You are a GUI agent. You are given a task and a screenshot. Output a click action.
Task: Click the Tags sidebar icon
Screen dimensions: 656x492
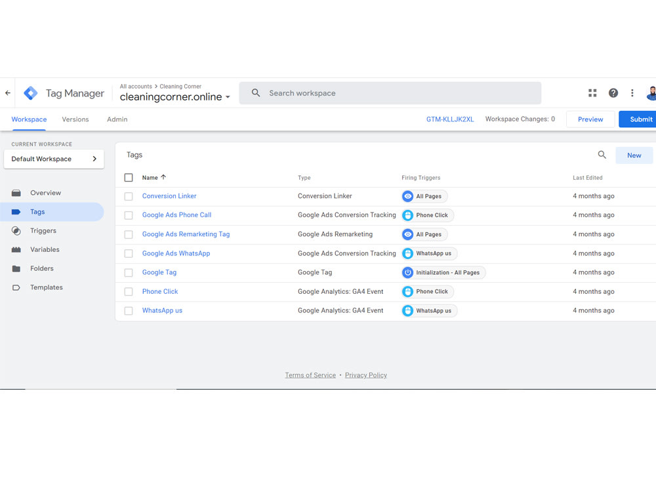[16, 212]
